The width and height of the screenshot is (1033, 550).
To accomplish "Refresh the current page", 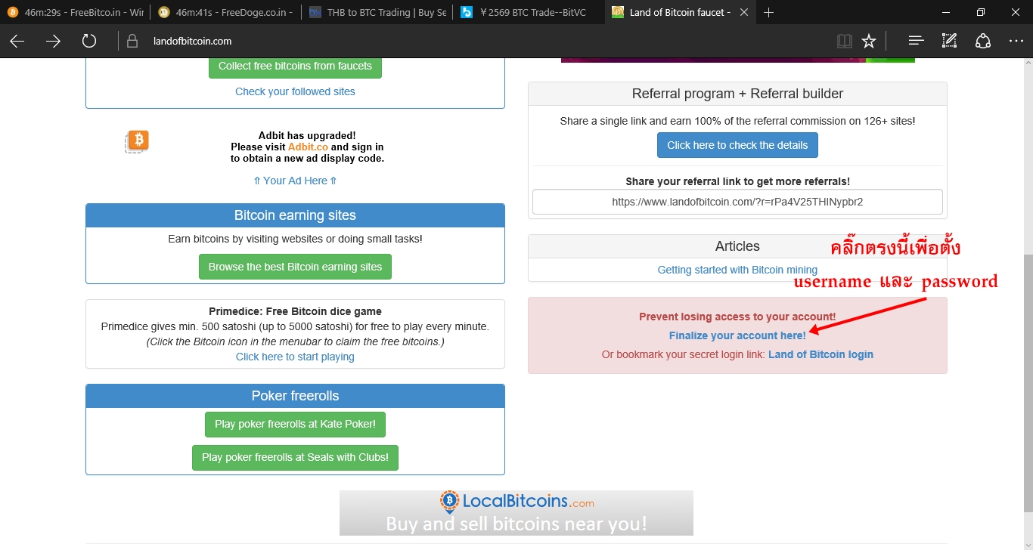I will (89, 42).
